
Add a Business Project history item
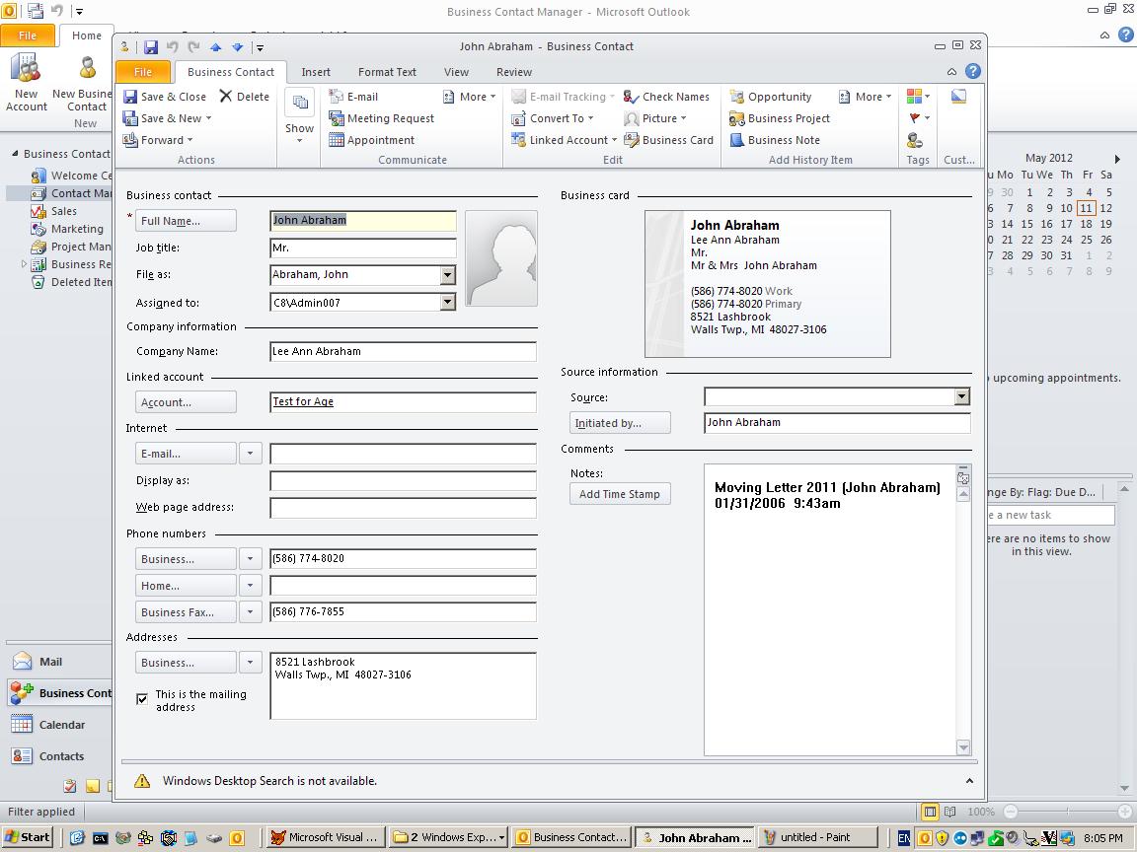point(780,118)
